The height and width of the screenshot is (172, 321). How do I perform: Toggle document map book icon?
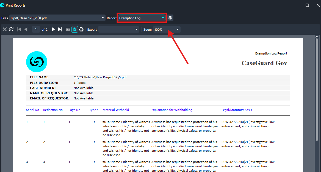tap(68, 29)
